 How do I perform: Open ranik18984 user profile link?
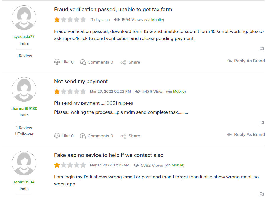(x=24, y=182)
